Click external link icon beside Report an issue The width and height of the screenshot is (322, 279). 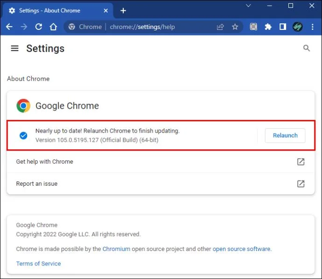[301, 184]
